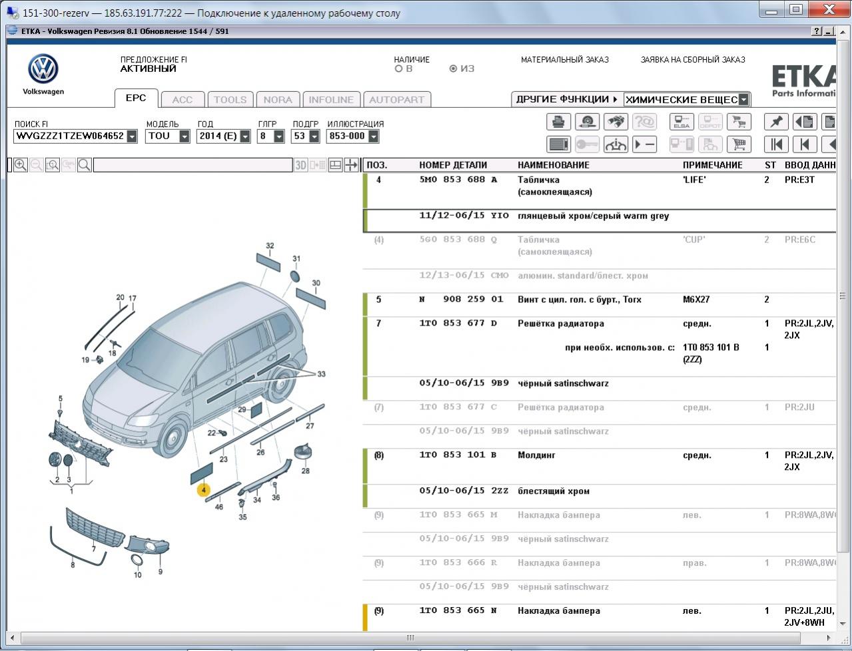Click the Volkswagen logo
Image resolution: width=852 pixels, height=651 pixels.
(x=43, y=69)
